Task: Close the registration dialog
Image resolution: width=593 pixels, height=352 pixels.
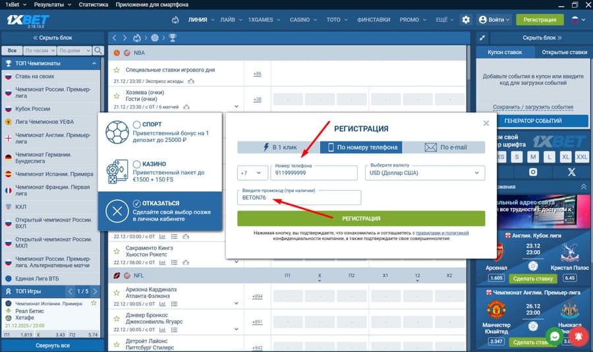Action: point(486,123)
